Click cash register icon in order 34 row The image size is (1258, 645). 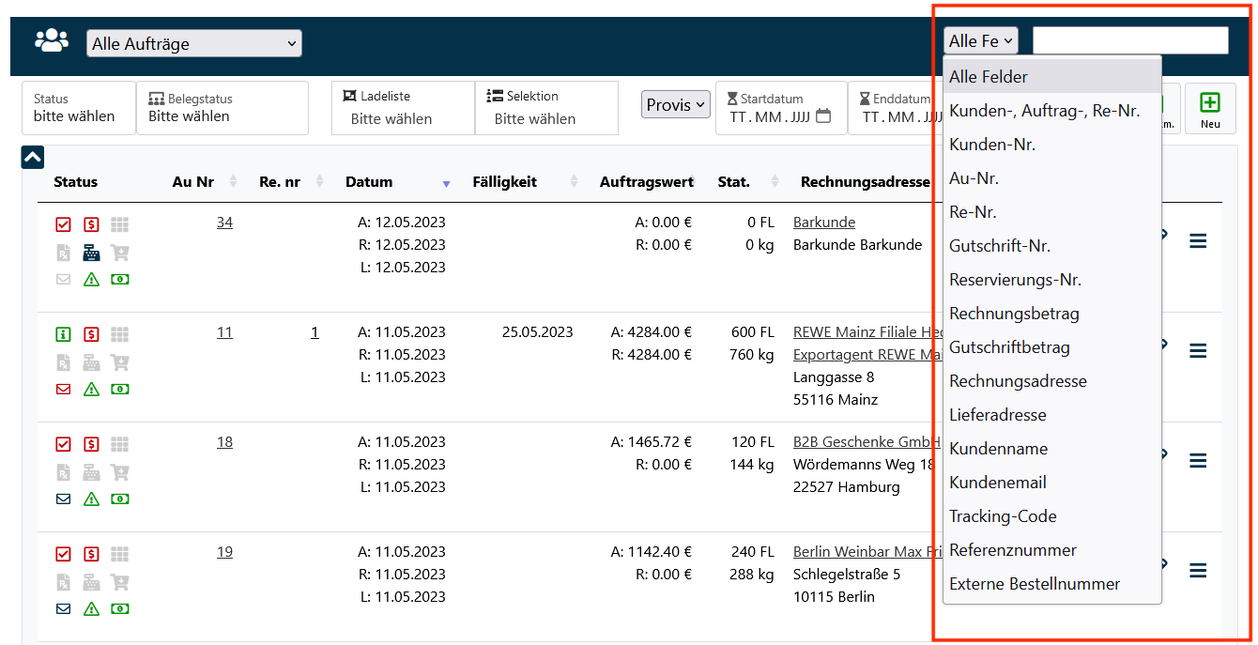(91, 252)
